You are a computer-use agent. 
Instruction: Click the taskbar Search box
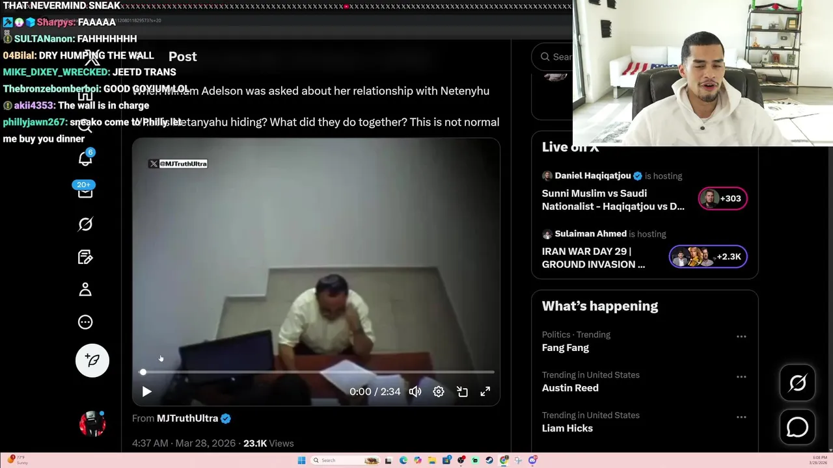[x=344, y=460]
